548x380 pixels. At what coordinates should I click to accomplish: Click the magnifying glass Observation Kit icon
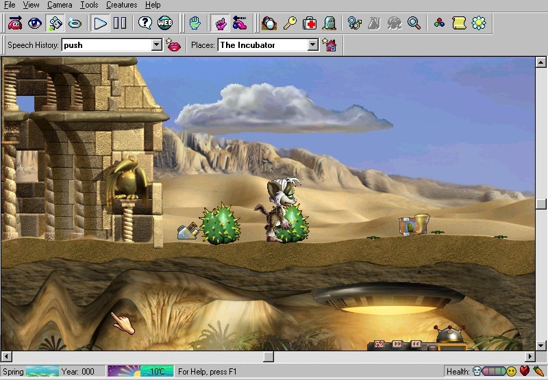[x=414, y=23]
